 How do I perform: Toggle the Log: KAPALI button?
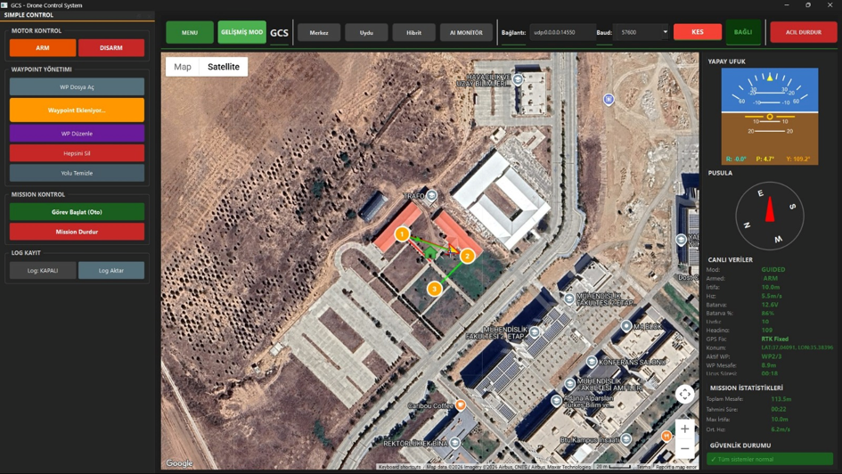[x=43, y=271]
